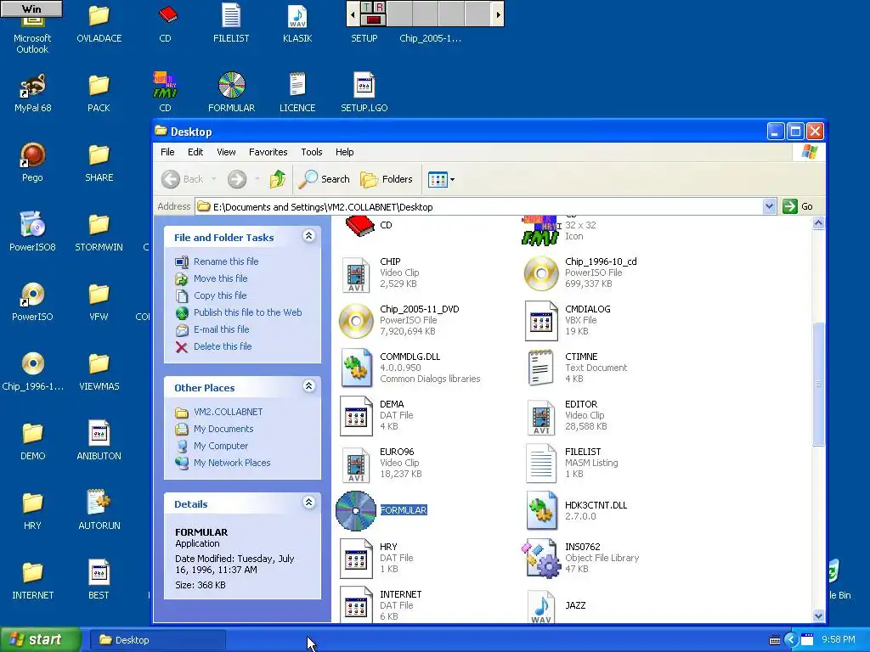The image size is (870, 652).
Task: Open the Favorites menu
Action: [268, 152]
